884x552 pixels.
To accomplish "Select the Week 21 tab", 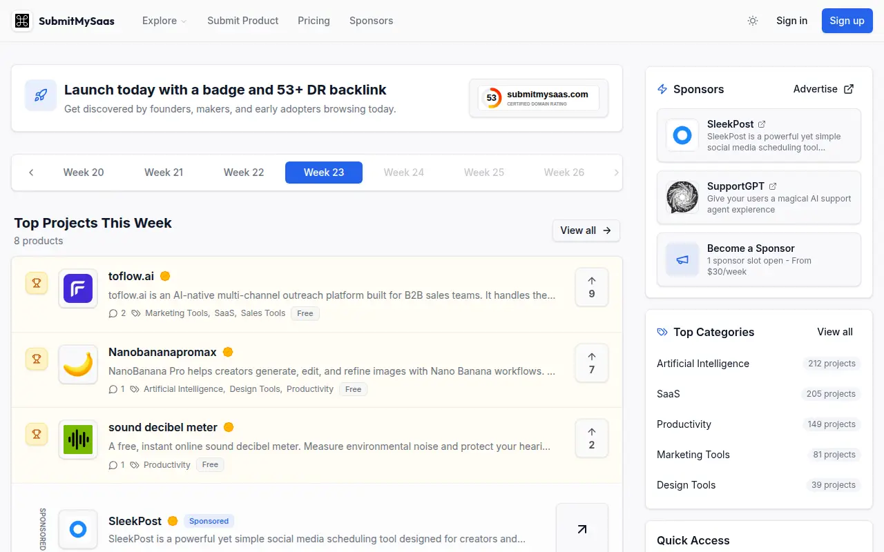I will (x=164, y=172).
